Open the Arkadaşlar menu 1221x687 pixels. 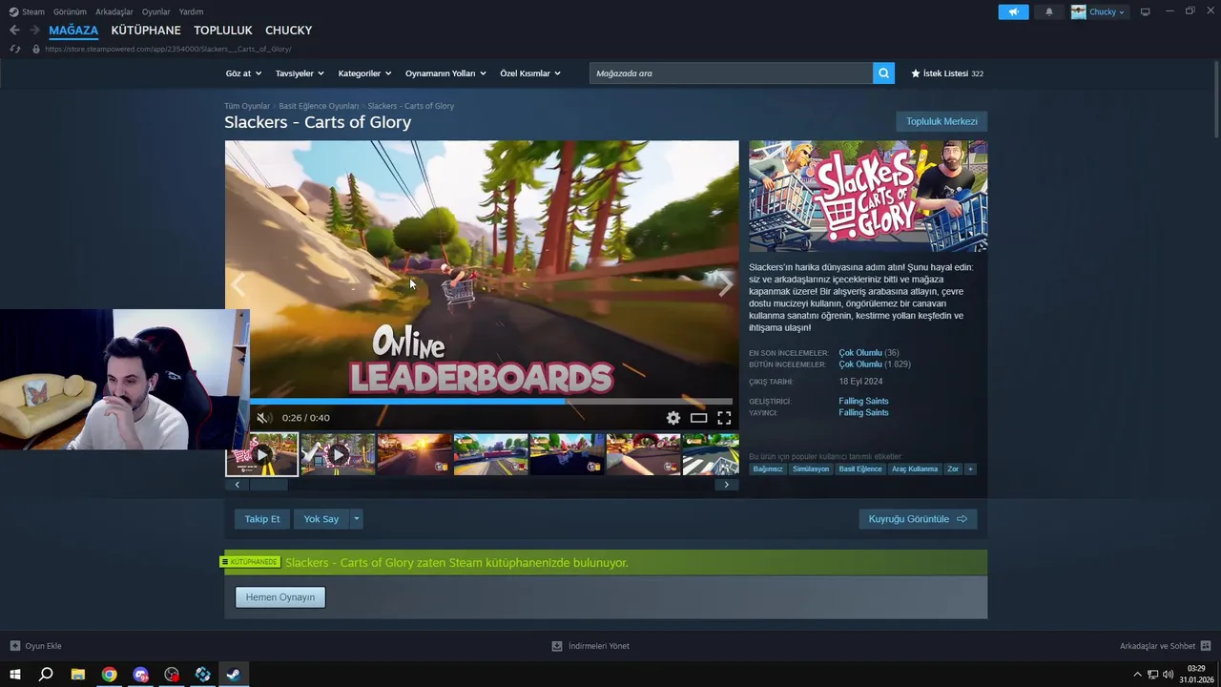pyautogui.click(x=114, y=11)
